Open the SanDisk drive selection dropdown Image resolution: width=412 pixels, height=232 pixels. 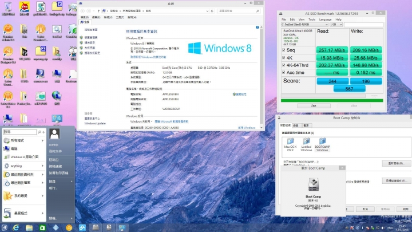(x=304, y=25)
